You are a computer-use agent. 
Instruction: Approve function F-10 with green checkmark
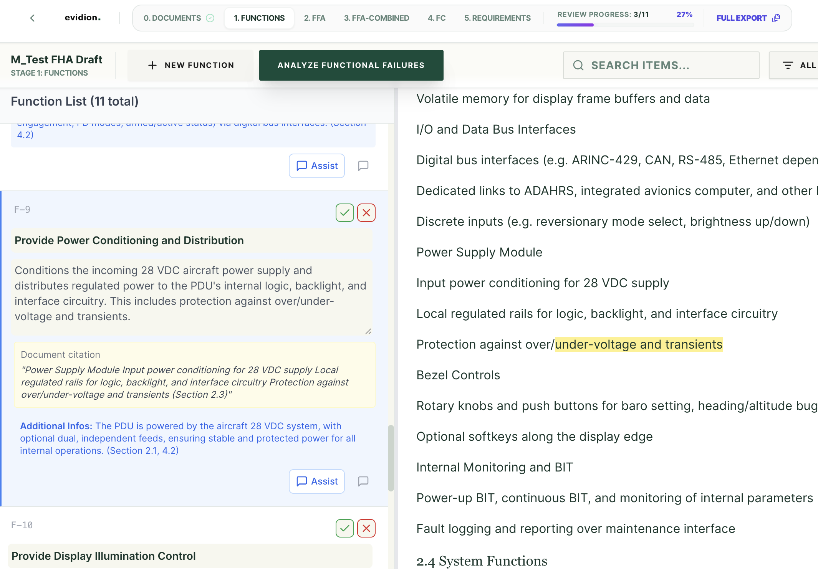point(344,528)
